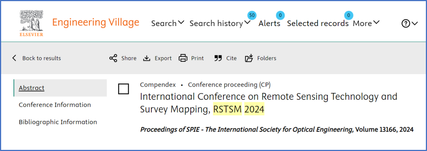The height and width of the screenshot is (151, 427).
Task: Click the Compendex database label
Action: click(x=158, y=85)
